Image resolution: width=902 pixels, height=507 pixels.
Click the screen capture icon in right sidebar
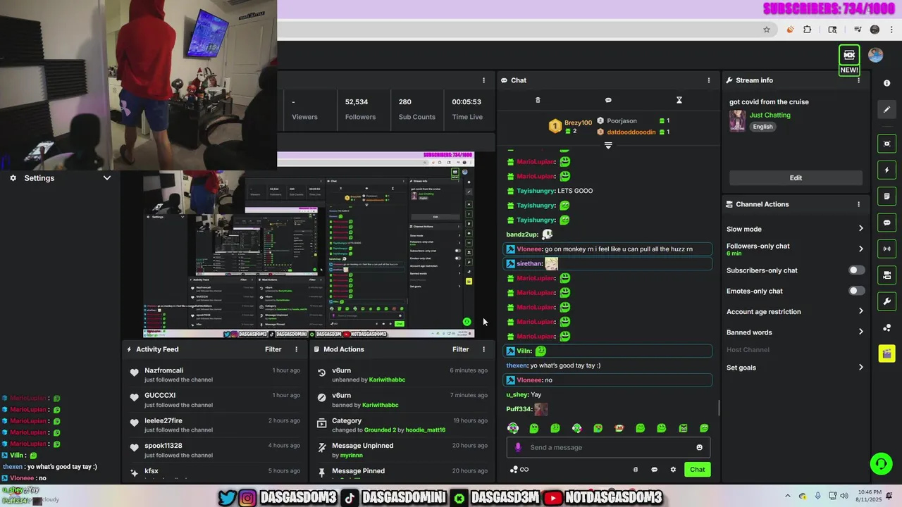tap(886, 144)
